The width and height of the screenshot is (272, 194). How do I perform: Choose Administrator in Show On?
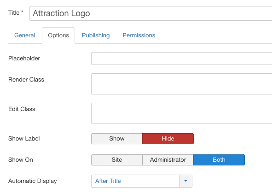[168, 160]
